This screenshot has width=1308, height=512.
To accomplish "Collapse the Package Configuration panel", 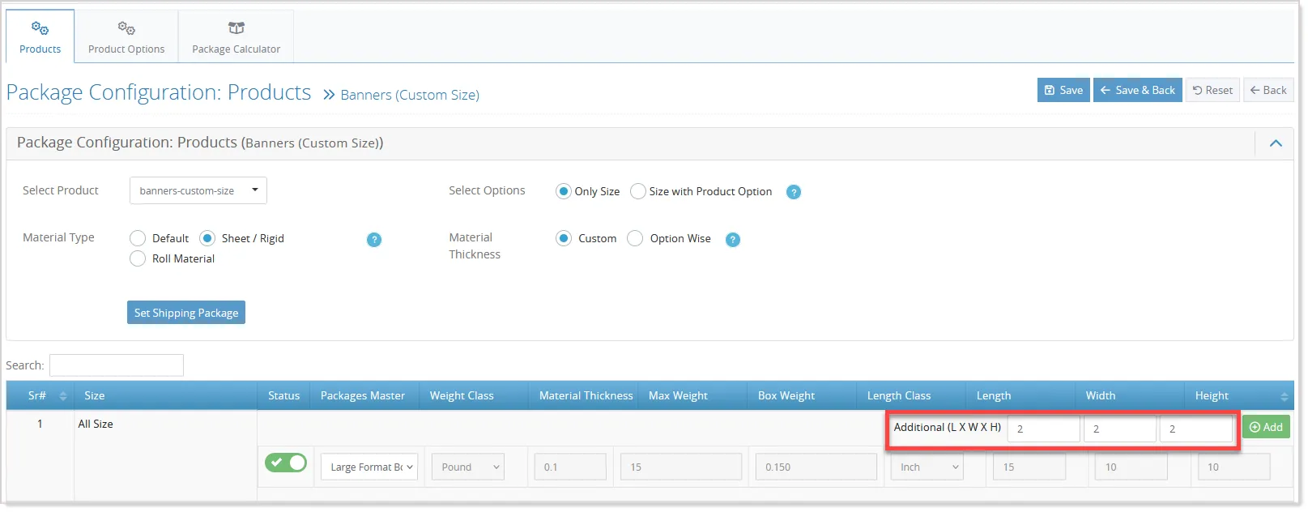I will [1276, 143].
